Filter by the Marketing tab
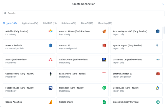The image size is (167, 107). coord(105,23)
